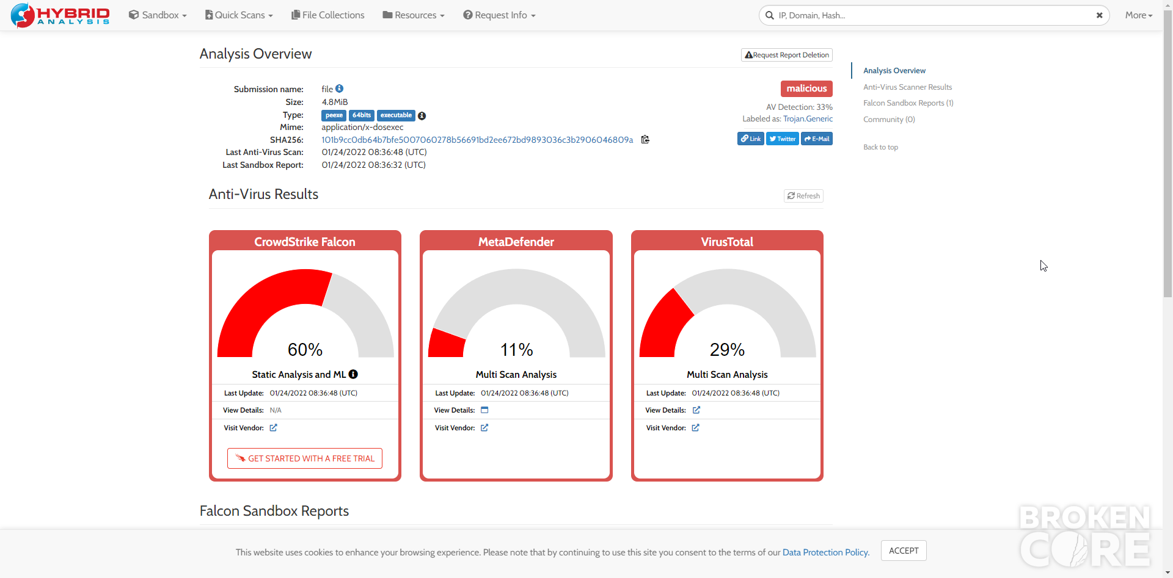
Task: Accept the cookie notice
Action: pos(904,551)
